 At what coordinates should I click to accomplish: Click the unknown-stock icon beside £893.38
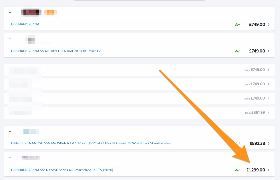(237, 143)
